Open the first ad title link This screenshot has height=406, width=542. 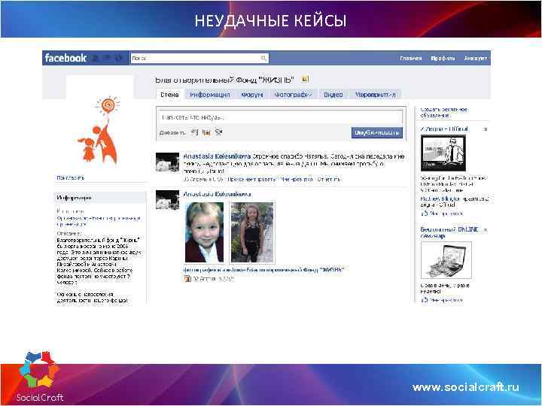444,129
